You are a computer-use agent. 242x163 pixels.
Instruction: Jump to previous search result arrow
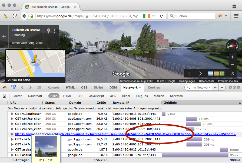[215, 87]
